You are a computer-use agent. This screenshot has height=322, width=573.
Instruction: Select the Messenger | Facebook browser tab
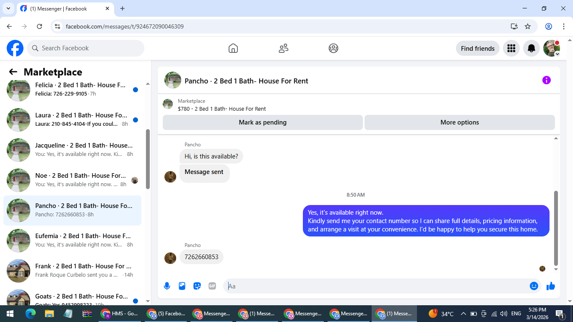65,8
